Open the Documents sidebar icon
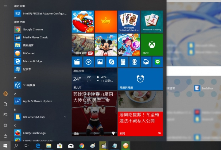The height and width of the screenshot is (150, 221). (5, 104)
